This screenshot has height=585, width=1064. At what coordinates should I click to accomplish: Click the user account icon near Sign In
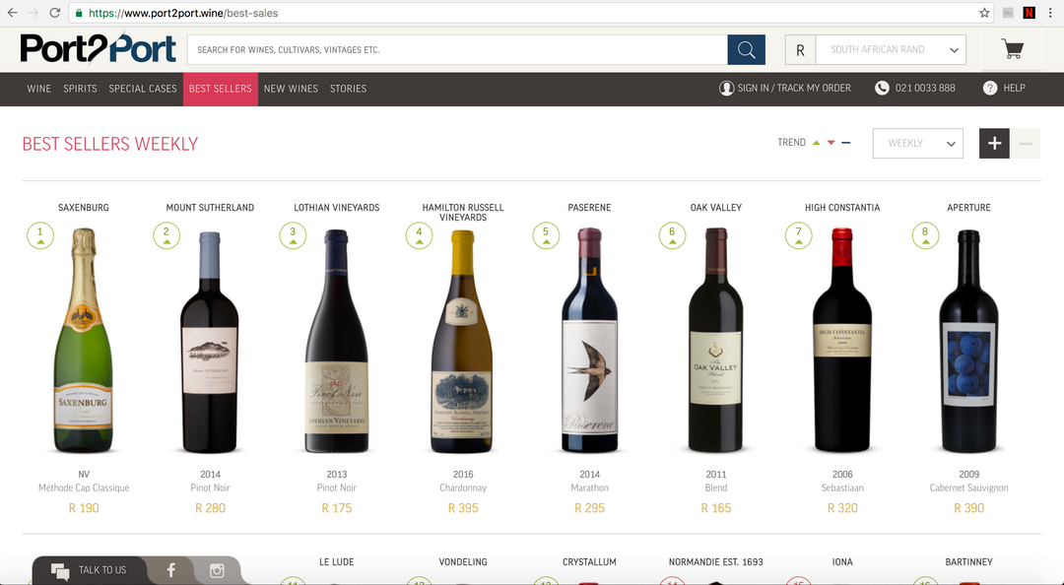726,89
